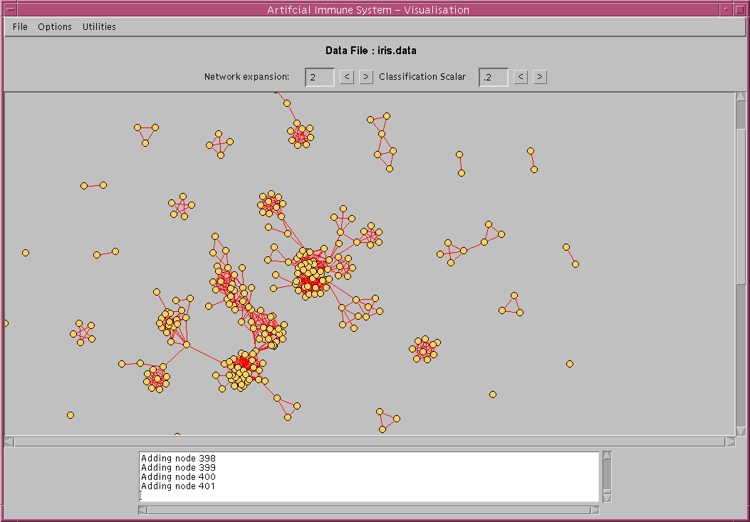Image resolution: width=750 pixels, height=522 pixels.
Task: Open the window menu button in title bar
Action: click(x=11, y=9)
